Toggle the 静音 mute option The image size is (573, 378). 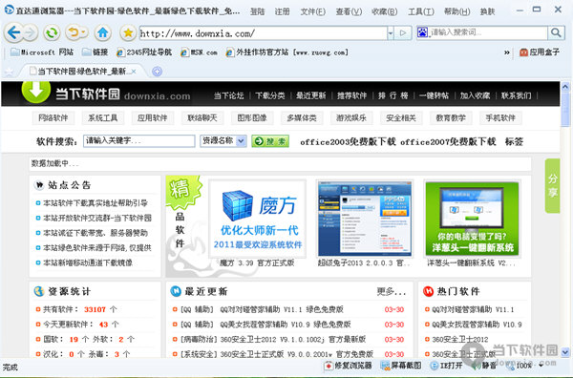pyautogui.click(x=484, y=366)
